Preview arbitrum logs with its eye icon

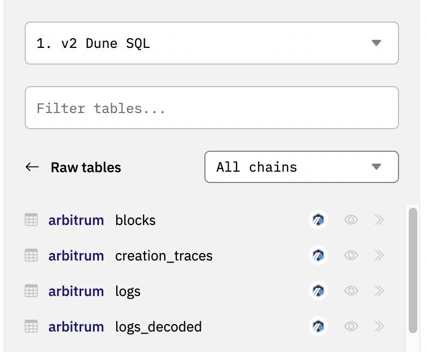pyautogui.click(x=351, y=291)
